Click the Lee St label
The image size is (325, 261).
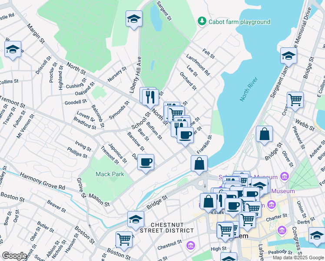192,71
